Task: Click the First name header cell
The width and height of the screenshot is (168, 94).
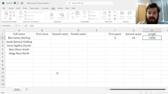Action: pyautogui.click(x=42, y=34)
